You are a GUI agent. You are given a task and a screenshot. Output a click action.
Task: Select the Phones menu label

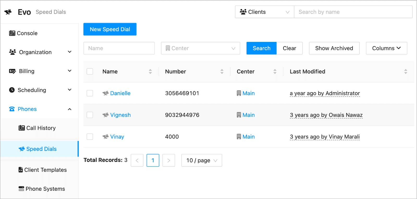[27, 109]
